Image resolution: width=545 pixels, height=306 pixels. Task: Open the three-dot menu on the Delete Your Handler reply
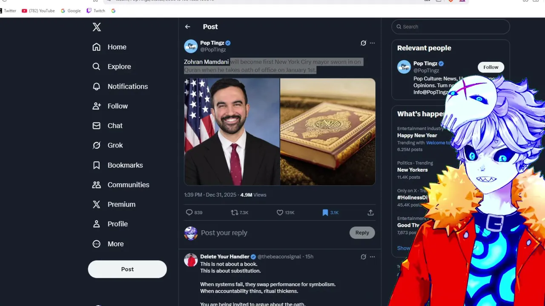coord(373,257)
